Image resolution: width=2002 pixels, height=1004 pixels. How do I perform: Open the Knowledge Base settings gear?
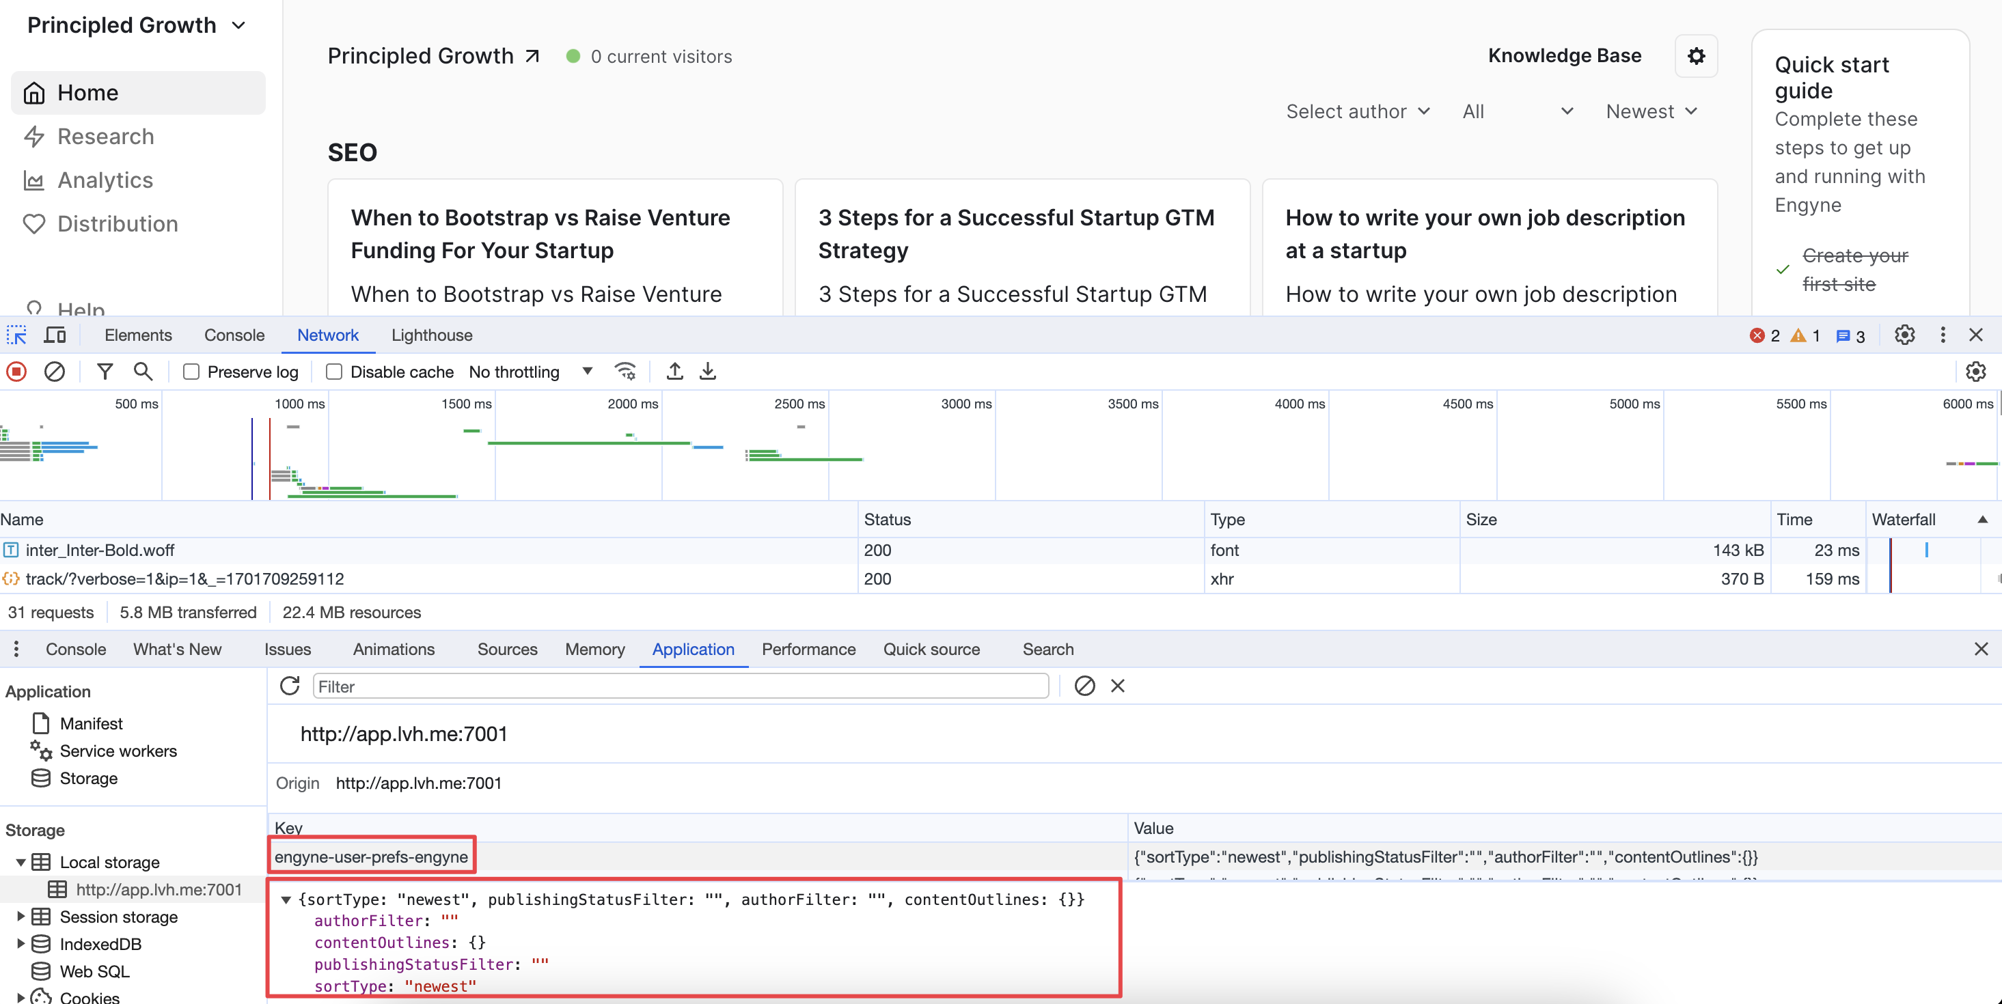[1696, 56]
